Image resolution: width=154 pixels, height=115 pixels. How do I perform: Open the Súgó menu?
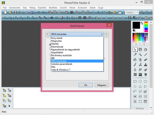(101, 8)
